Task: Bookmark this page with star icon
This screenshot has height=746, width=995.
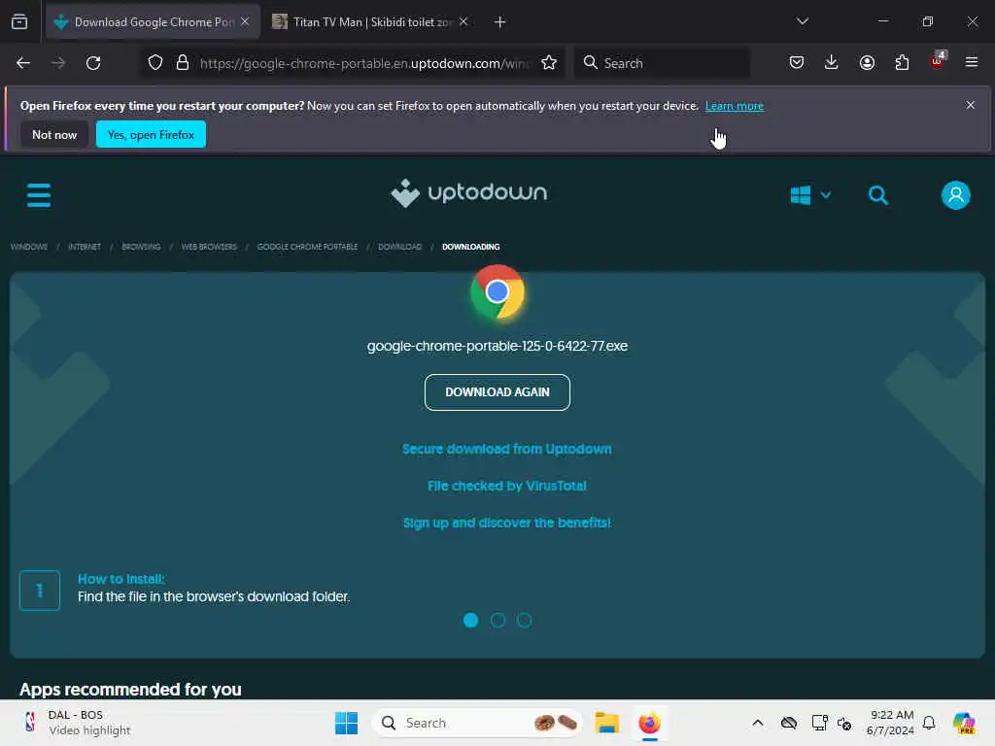Action: 549,62
